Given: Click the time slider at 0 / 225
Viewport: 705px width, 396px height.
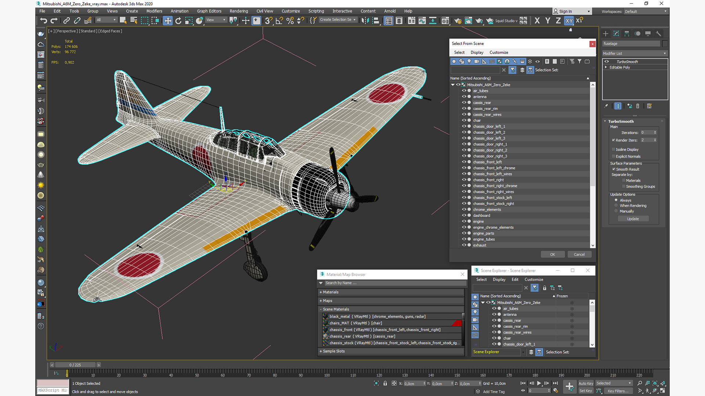Looking at the screenshot, I should pyautogui.click(x=75, y=365).
